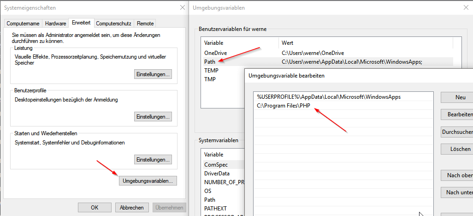Select the ComSpec system variable
This screenshot has height=216, width=473.
(x=216, y=164)
